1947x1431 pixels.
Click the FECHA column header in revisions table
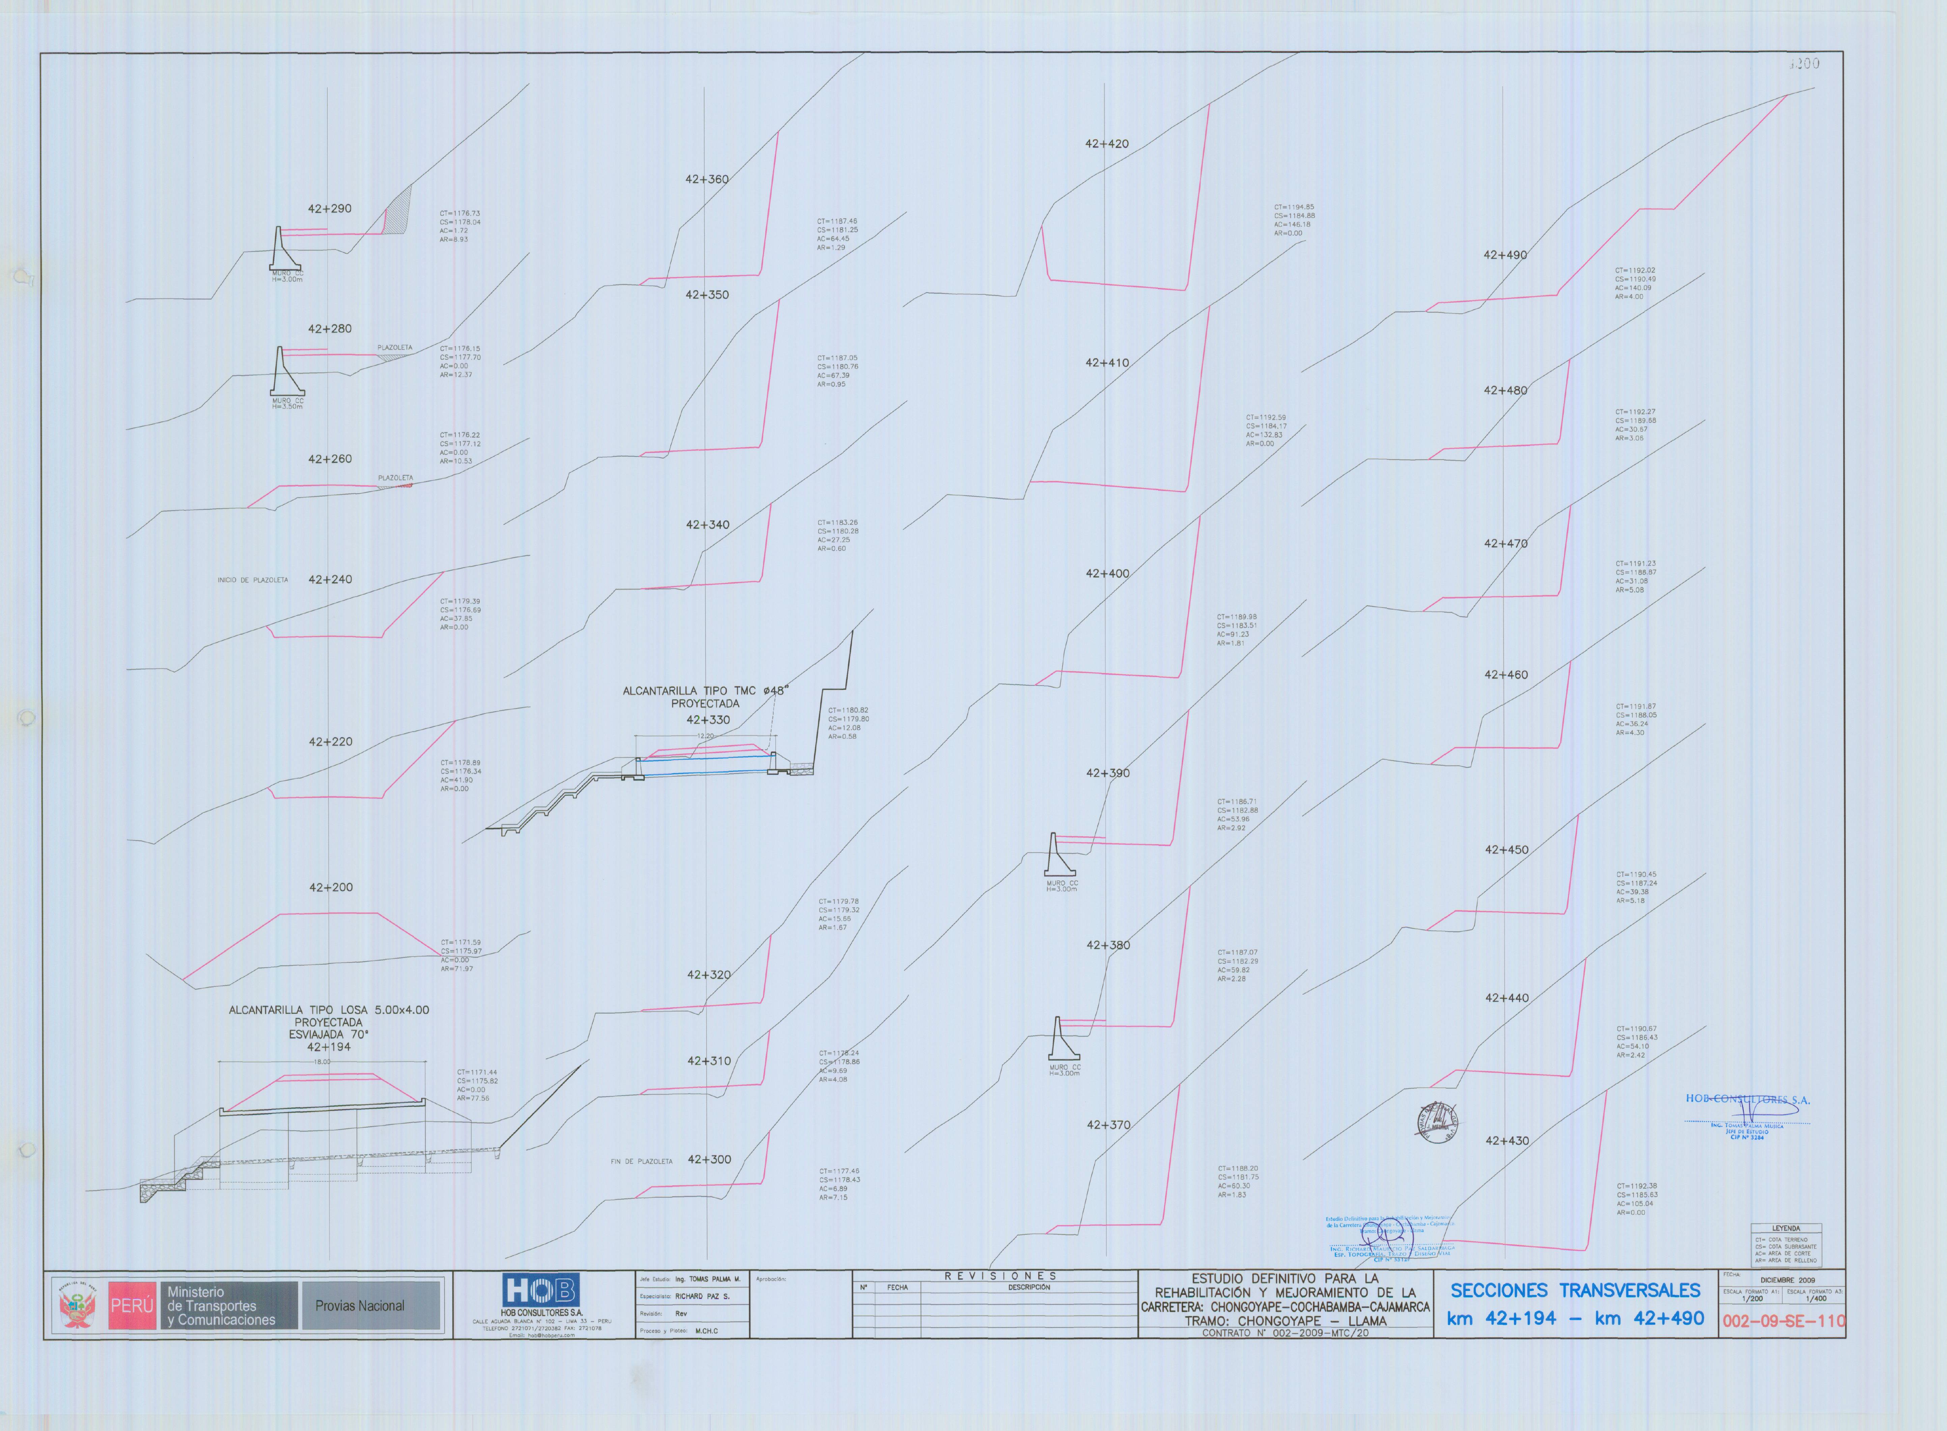pos(897,1287)
